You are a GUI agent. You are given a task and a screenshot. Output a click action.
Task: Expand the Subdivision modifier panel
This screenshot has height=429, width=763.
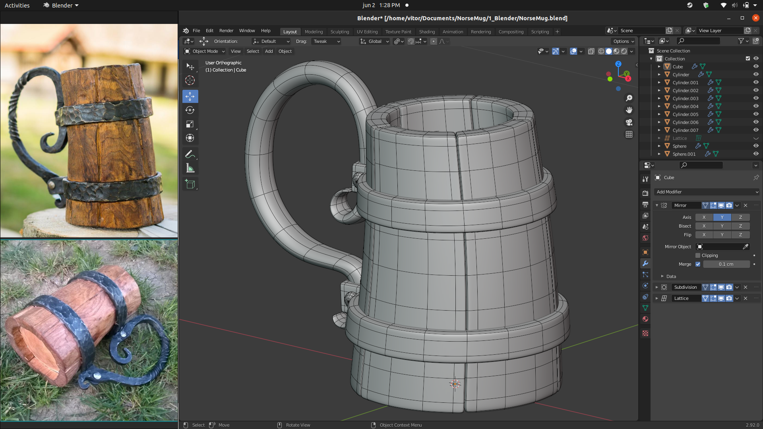(x=656, y=287)
